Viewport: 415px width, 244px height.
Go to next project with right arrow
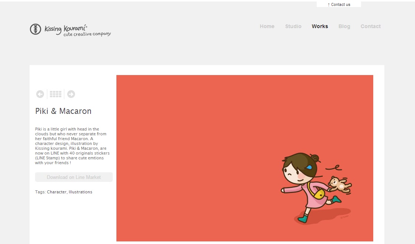pyautogui.click(x=71, y=94)
